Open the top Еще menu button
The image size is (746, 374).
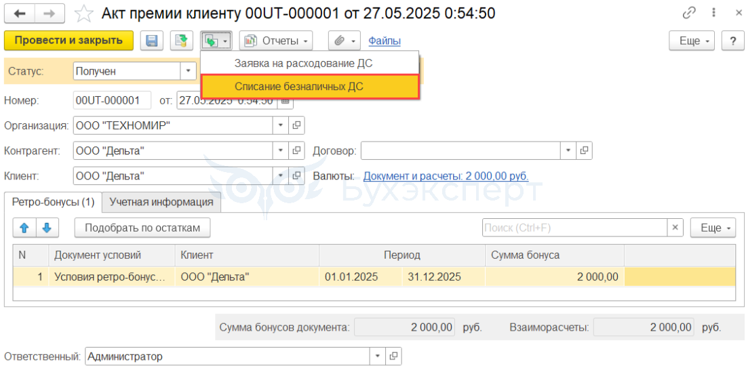[692, 41]
